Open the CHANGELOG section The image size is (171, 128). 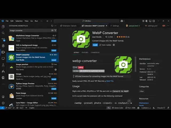coord(95,53)
